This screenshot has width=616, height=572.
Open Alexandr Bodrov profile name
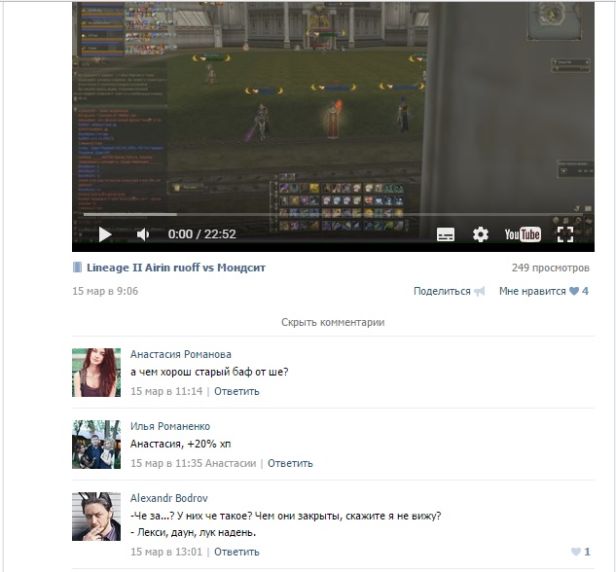click(x=169, y=498)
